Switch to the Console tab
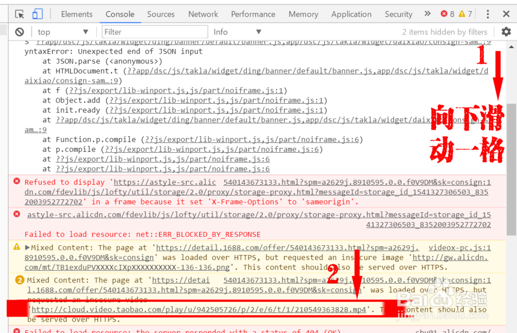The image size is (517, 333). click(120, 14)
